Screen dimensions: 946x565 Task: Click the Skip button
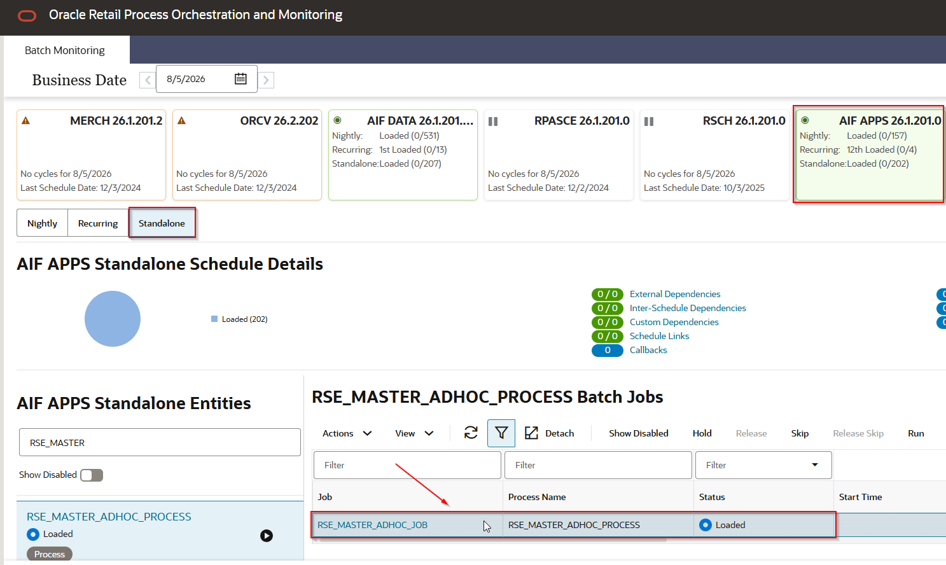click(800, 433)
